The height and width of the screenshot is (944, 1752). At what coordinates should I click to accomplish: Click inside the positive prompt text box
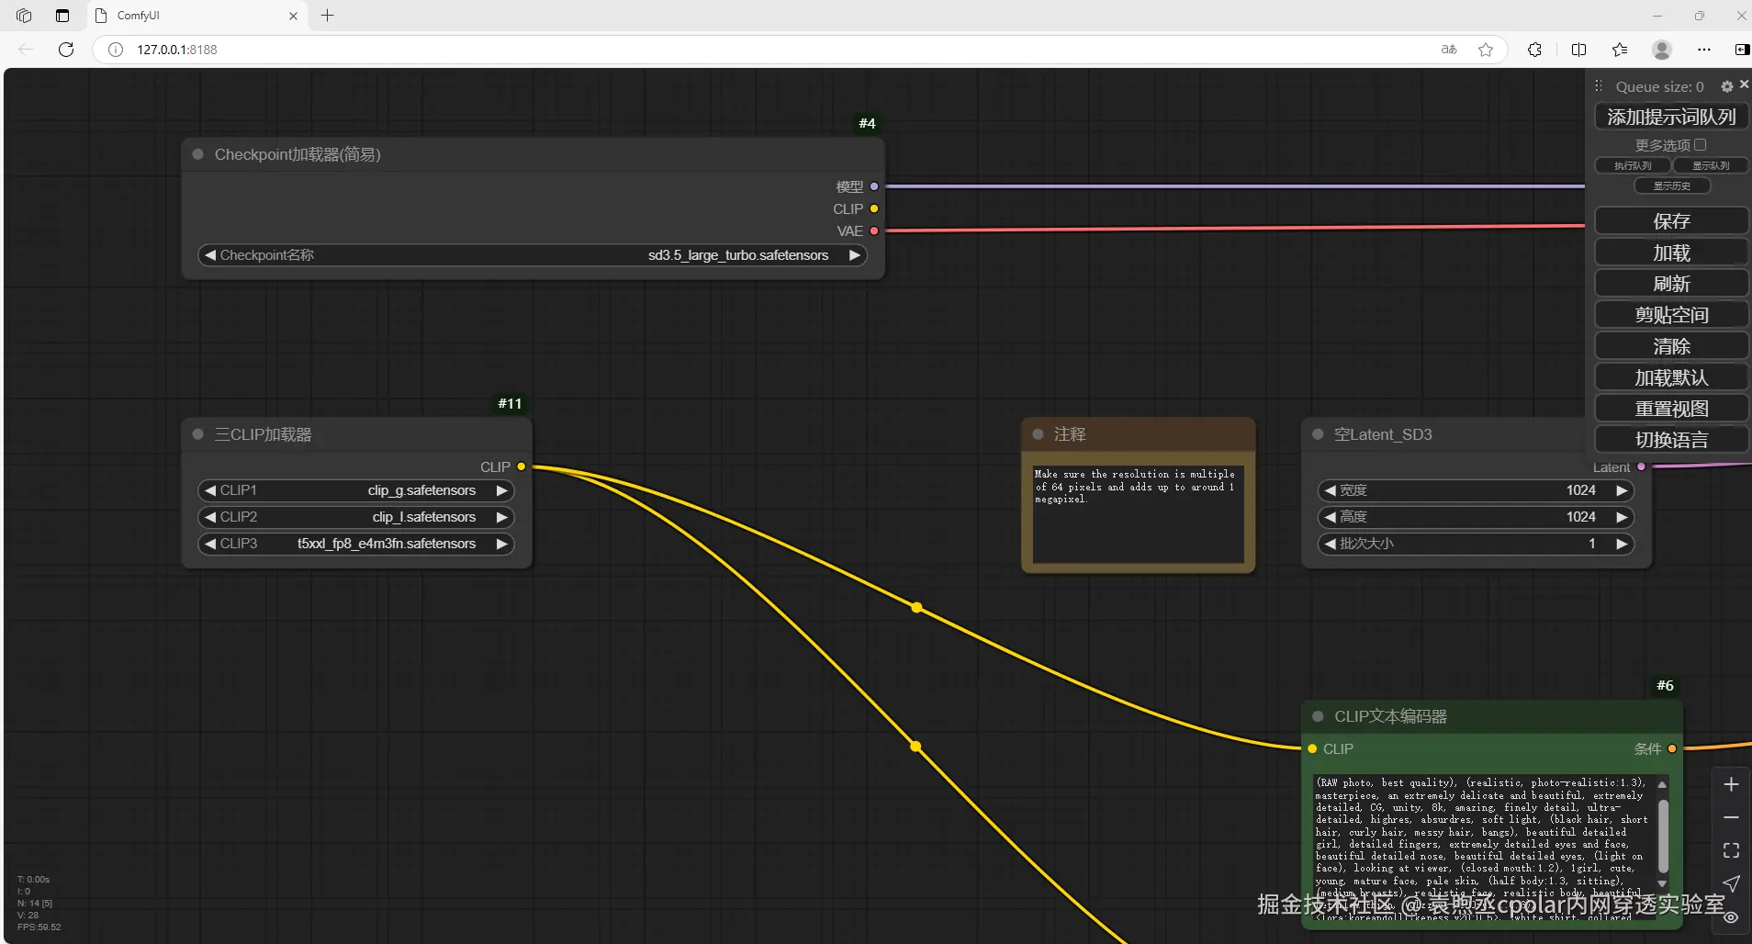(1483, 848)
